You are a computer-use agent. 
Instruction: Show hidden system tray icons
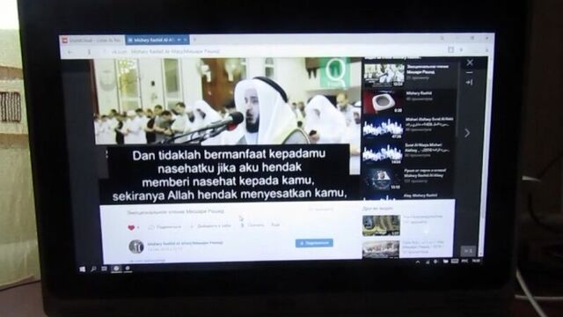click(418, 262)
